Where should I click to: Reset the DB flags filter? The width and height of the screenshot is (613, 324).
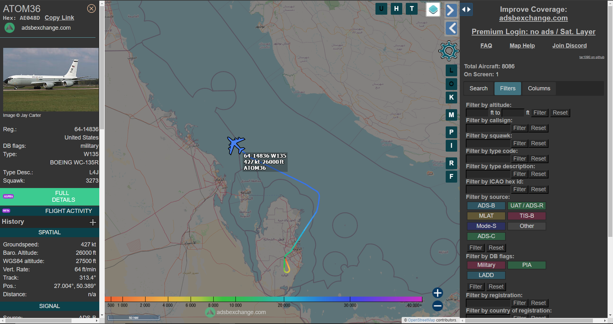(x=496, y=287)
